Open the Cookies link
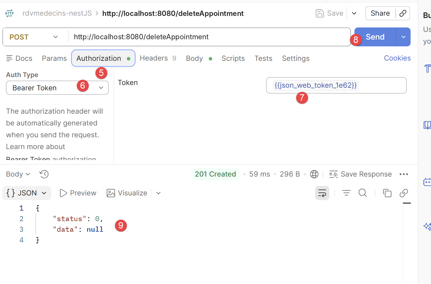The width and height of the screenshot is (431, 284). (397, 58)
